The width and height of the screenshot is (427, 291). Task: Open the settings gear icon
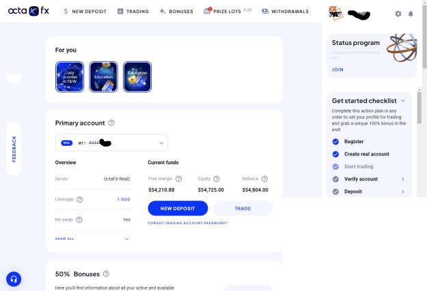point(398,14)
